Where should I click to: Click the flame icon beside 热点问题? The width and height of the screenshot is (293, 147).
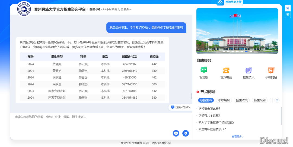click(198, 92)
